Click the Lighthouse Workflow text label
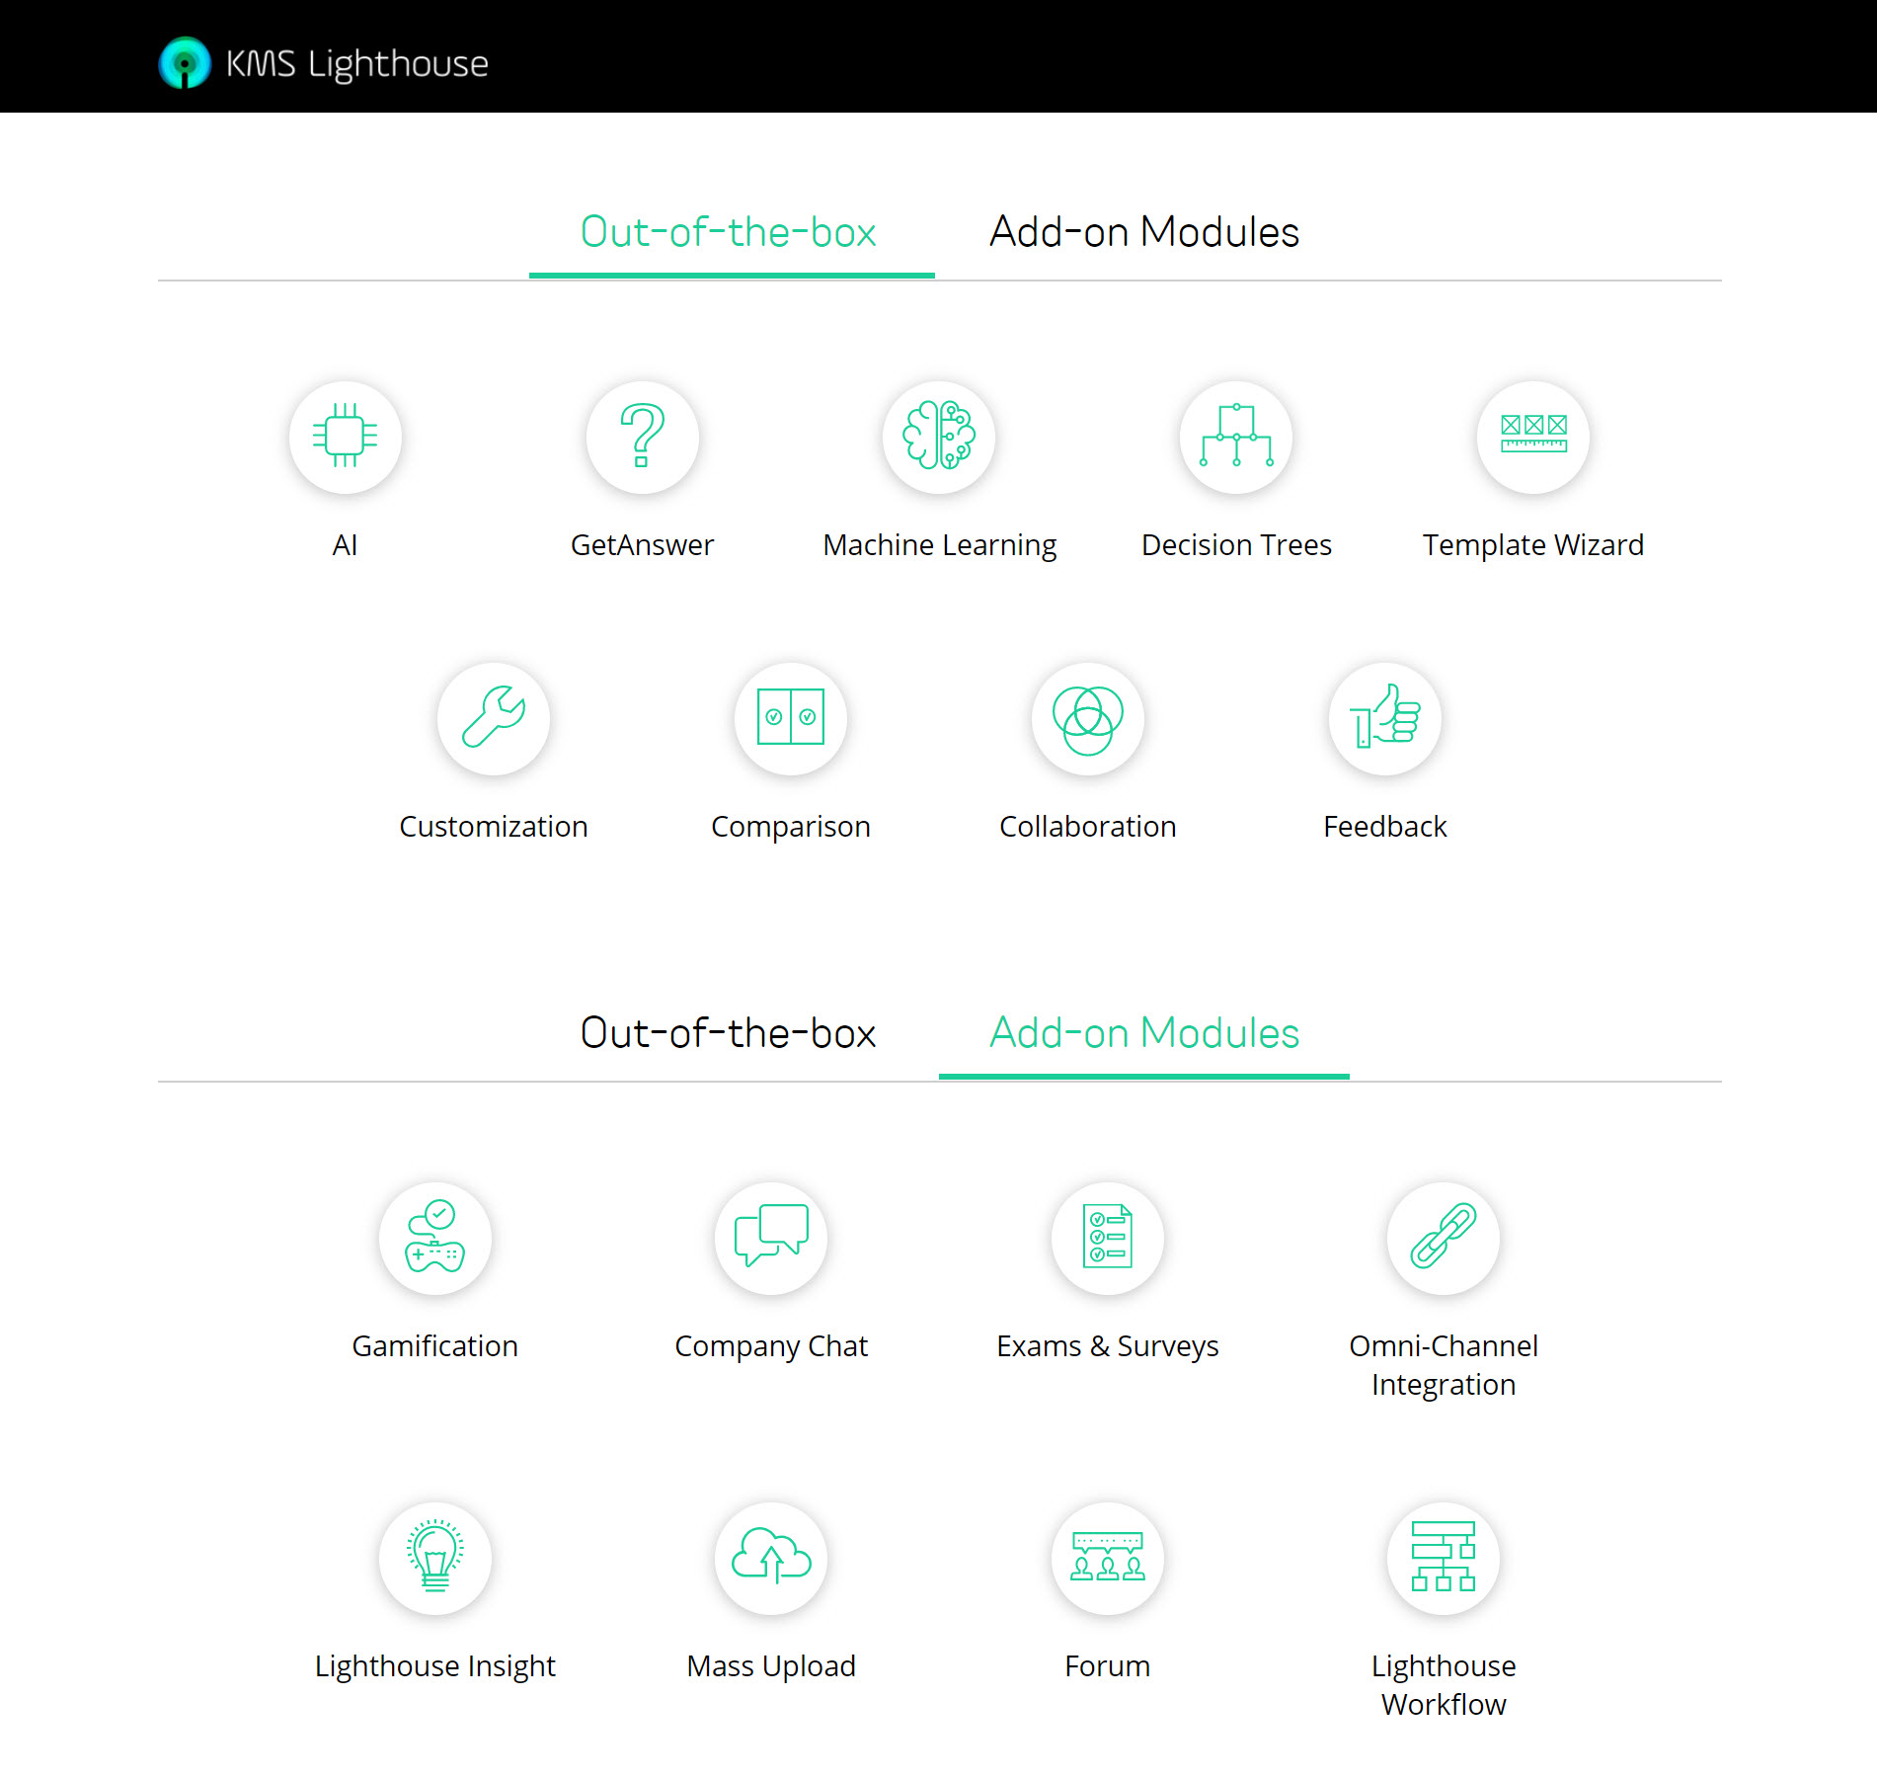1877x1778 pixels. [x=1443, y=1685]
